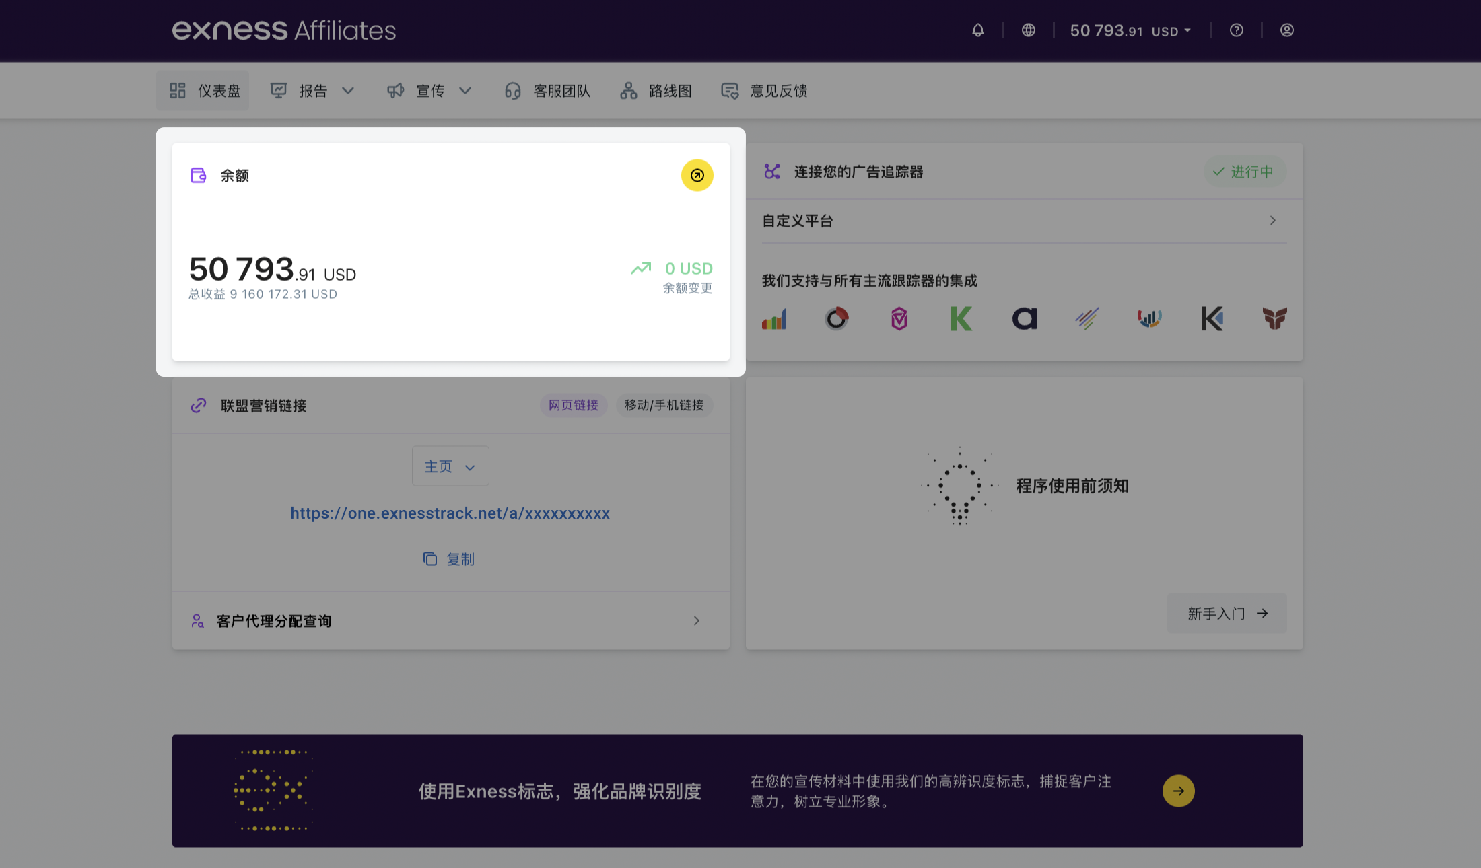Click the diagonal-stripes tracker logo

coord(1087,318)
